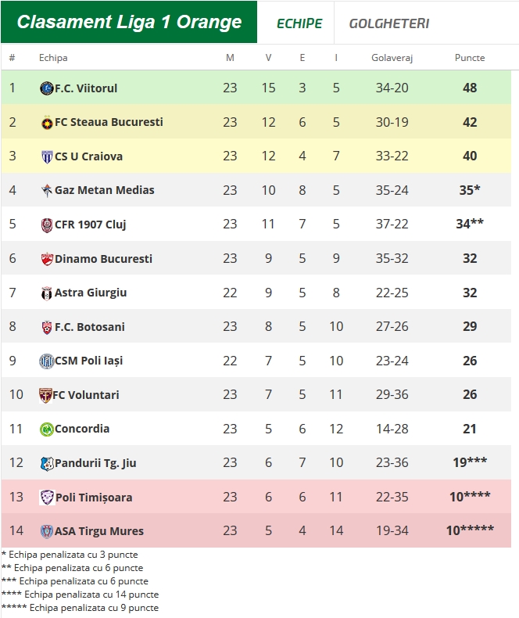Click the Echipa column header

tap(53, 58)
